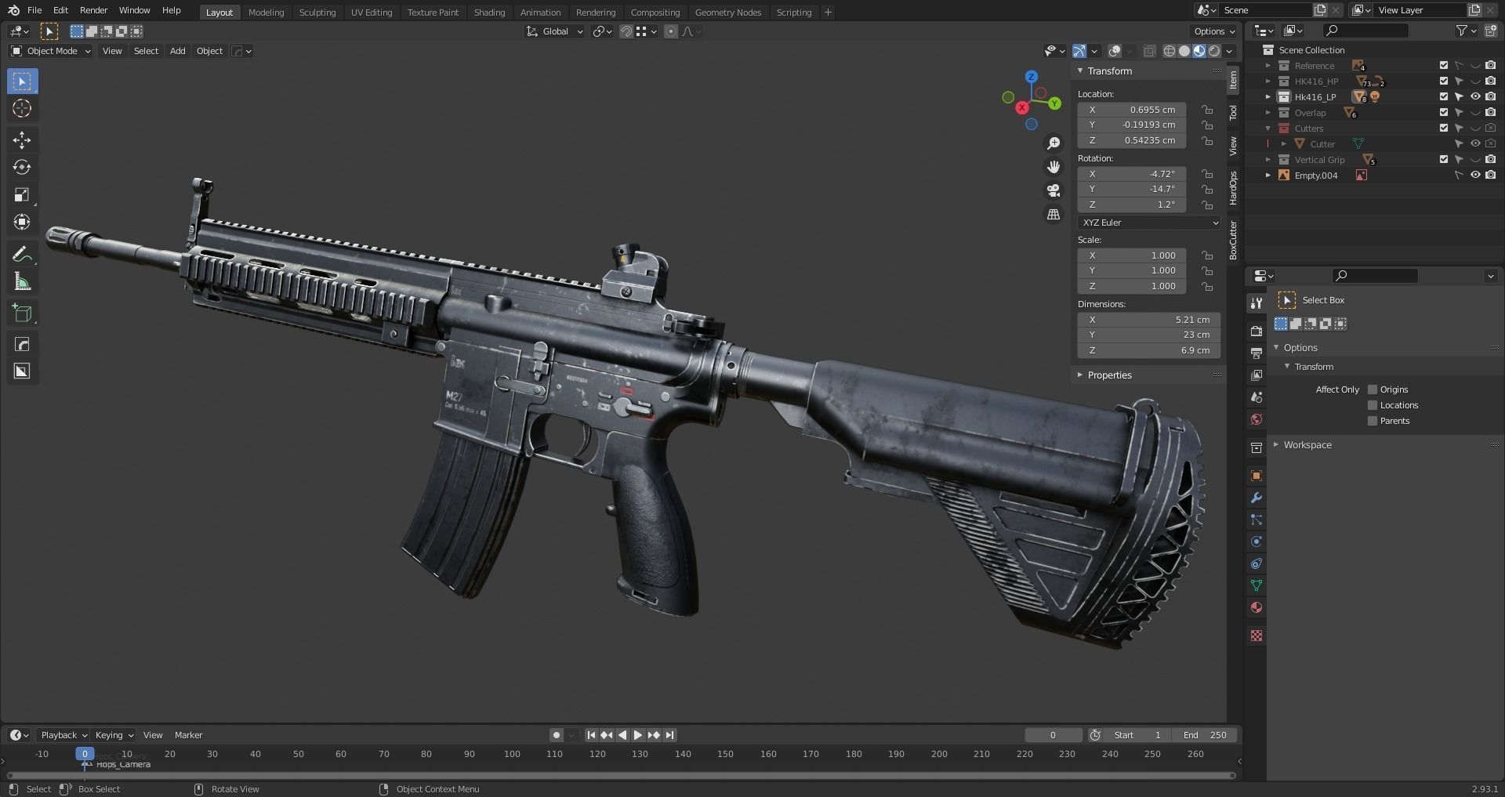1505x797 pixels.
Task: Open the World properties tab
Action: pyautogui.click(x=1257, y=419)
